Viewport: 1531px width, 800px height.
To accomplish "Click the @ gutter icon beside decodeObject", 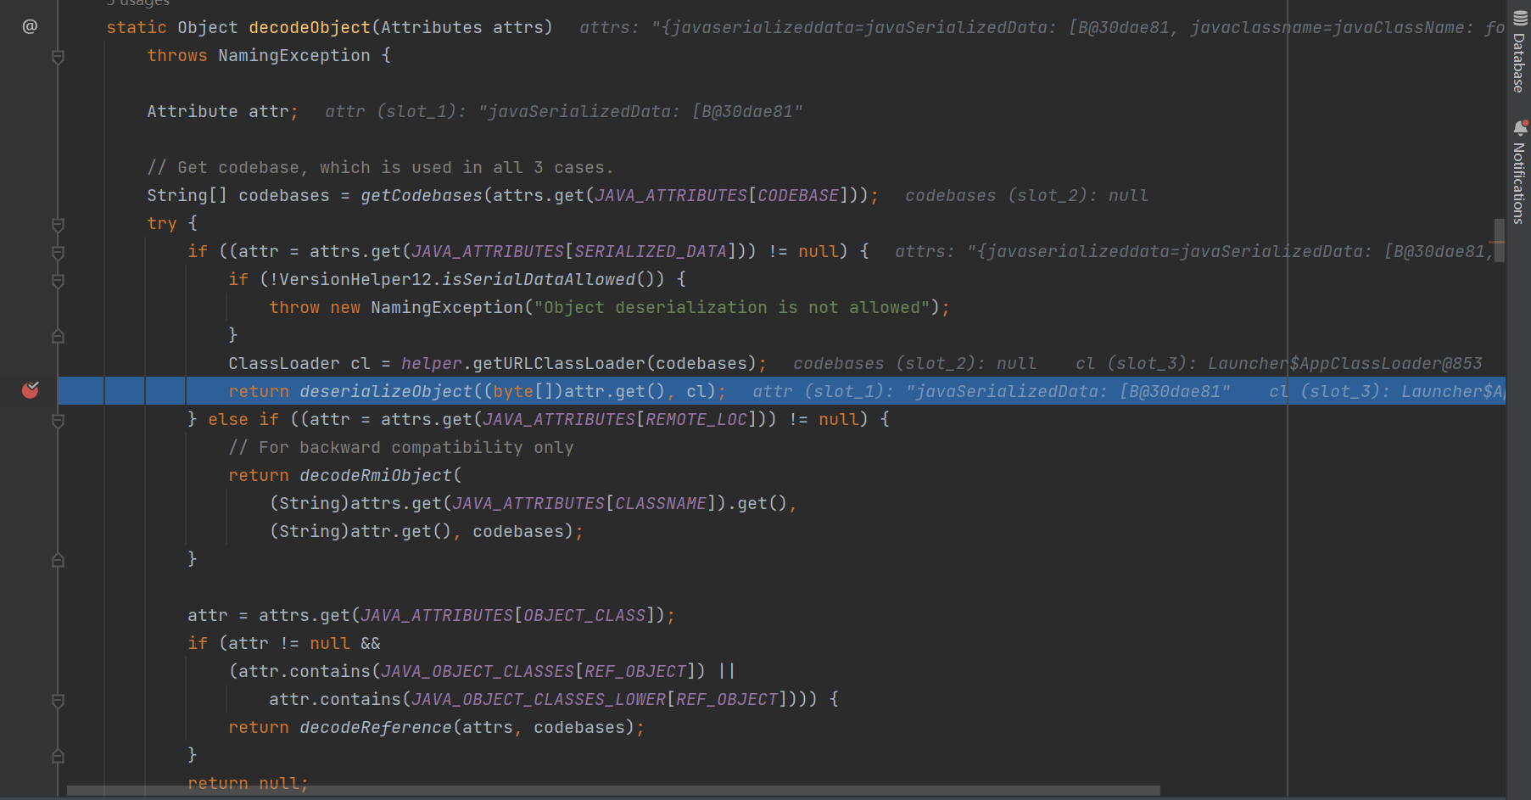I will [x=30, y=26].
